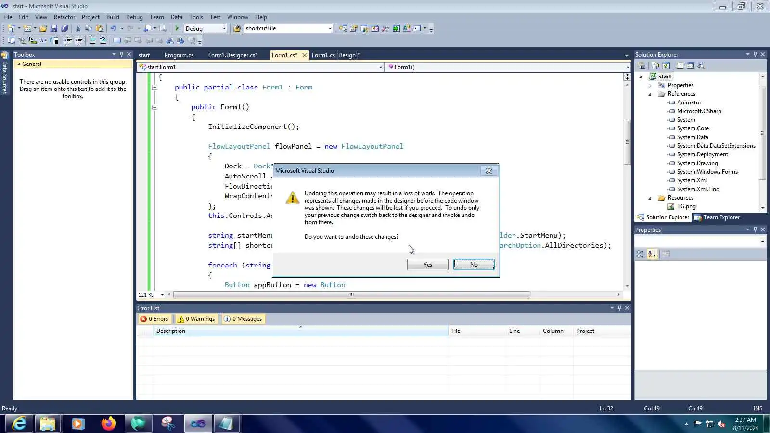This screenshot has width=770, height=433.
Task: Close the Microsoft Visual Studio dialog
Action: pos(489,171)
